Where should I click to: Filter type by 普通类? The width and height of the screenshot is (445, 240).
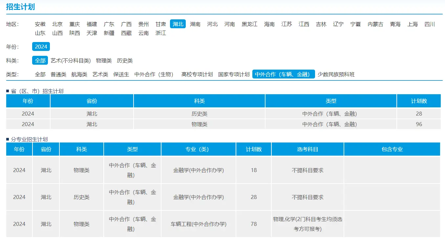click(x=58, y=74)
